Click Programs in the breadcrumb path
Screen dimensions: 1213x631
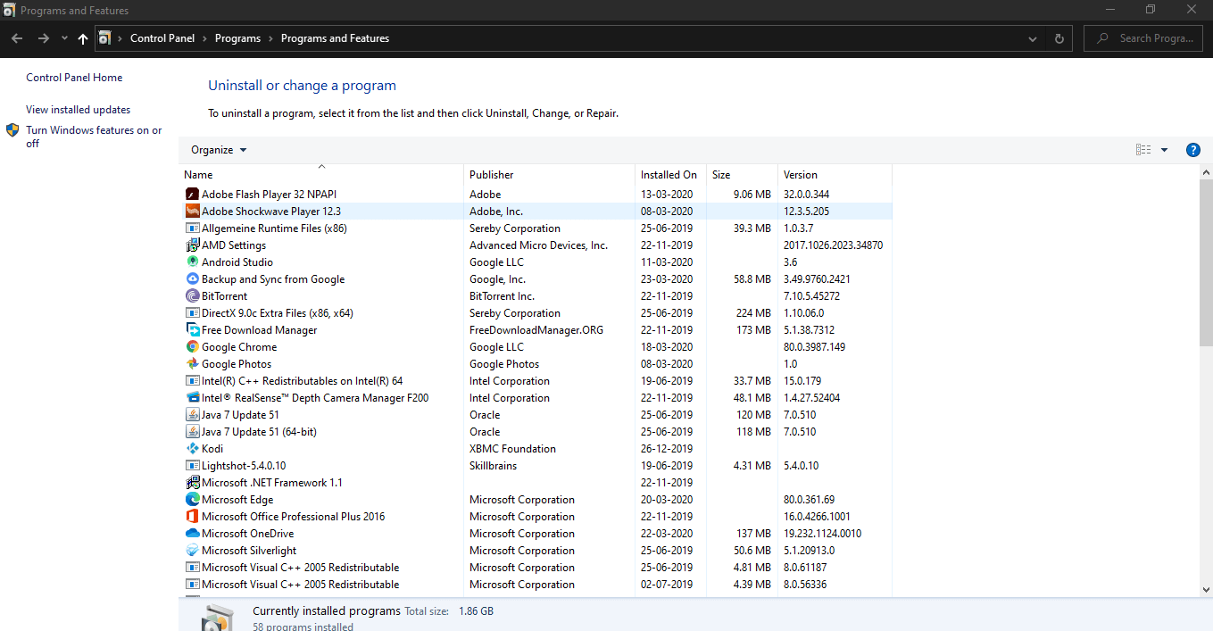coord(237,38)
